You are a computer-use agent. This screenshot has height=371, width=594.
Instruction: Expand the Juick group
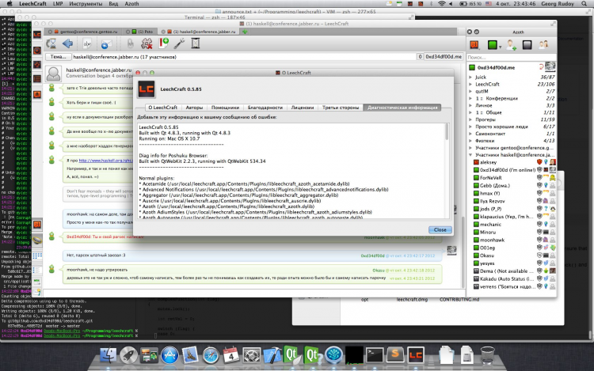[471, 78]
